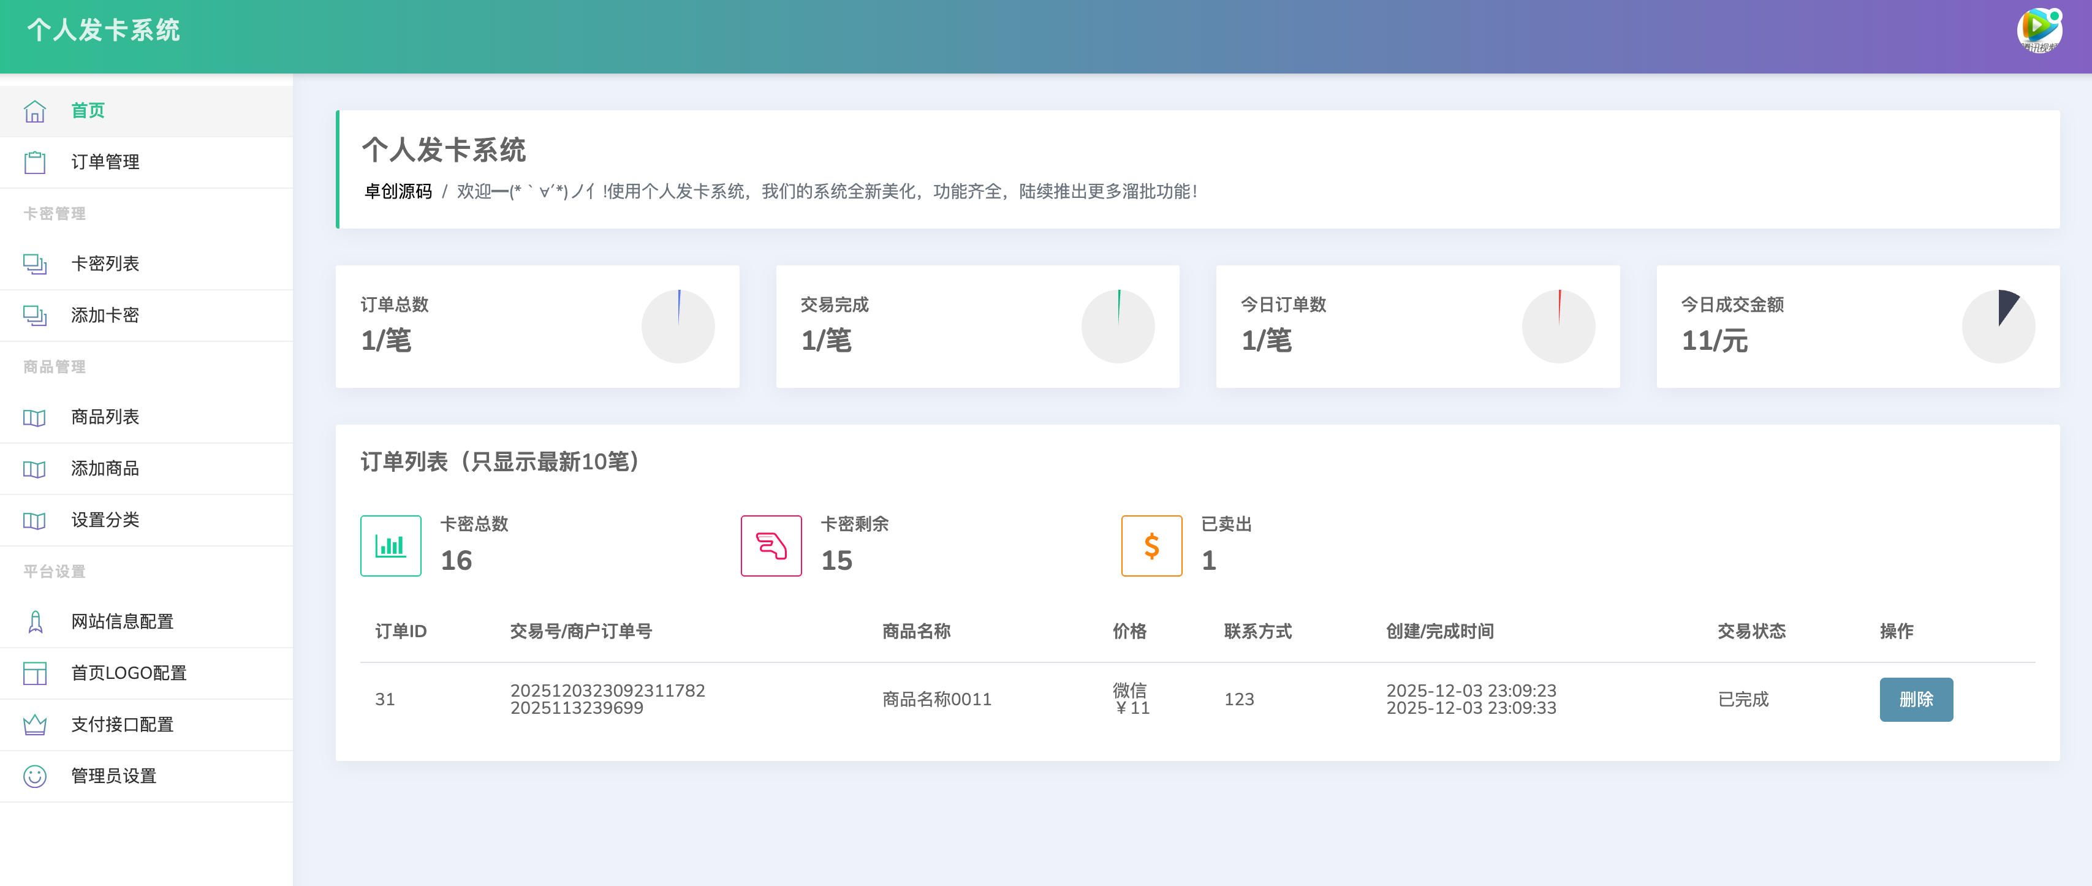Click the crown icon for 支付接口配置
The width and height of the screenshot is (2092, 886).
pos(34,724)
